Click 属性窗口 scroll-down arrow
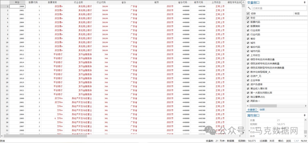 306,136
